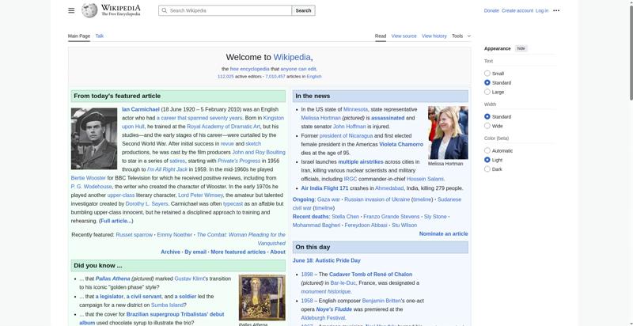Image resolution: width=633 pixels, height=326 pixels.
Task: Open the Minnesota link
Action: (x=355, y=109)
